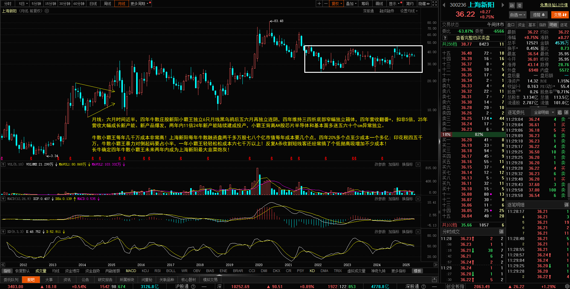Jump timeline to latest with double-right arrows
This screenshot has width=570, height=289.
(x=436, y=265)
